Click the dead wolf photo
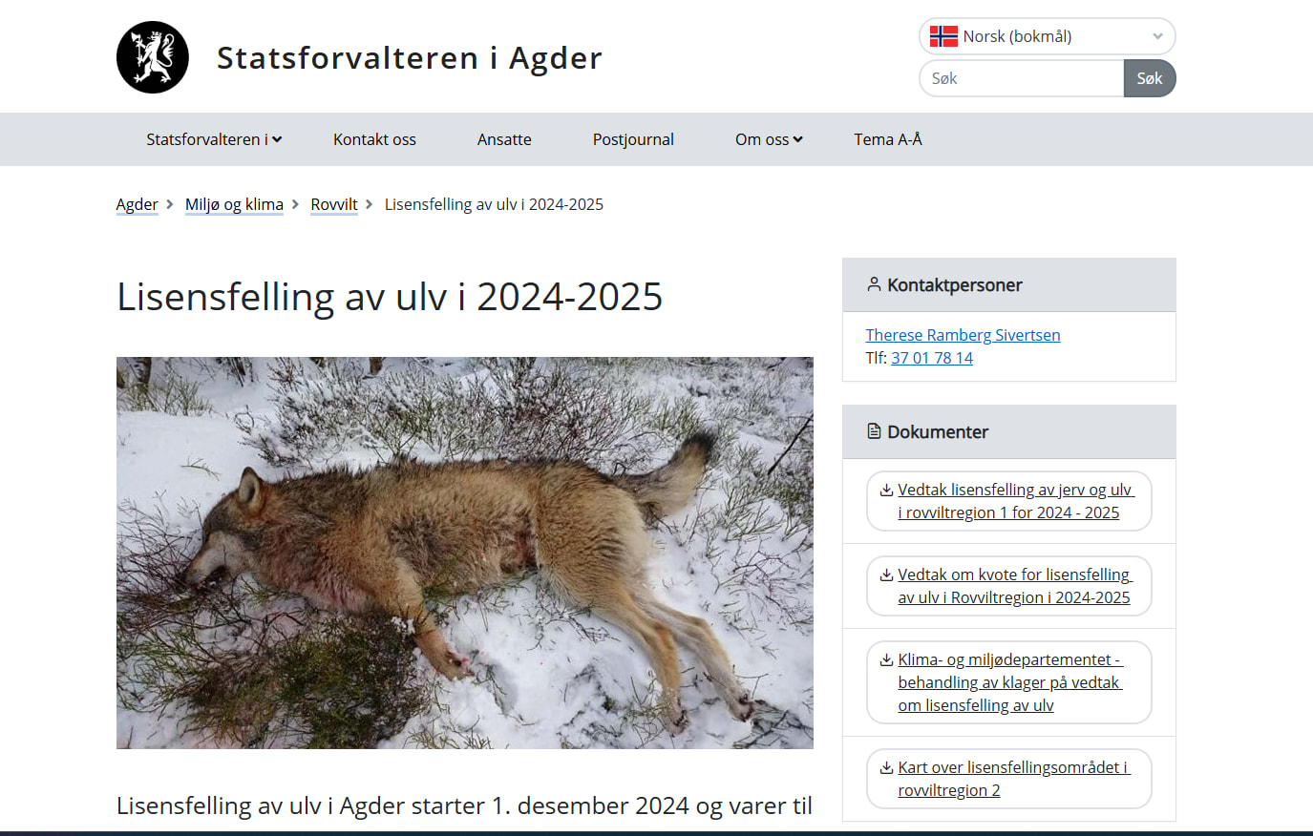Viewport: 1313px width, 836px height. tap(465, 553)
